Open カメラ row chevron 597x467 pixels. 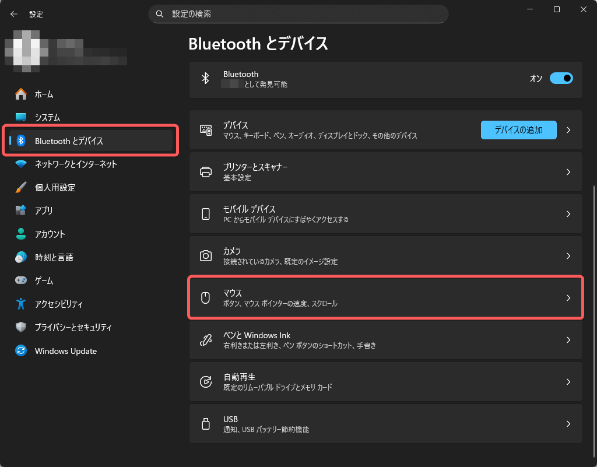click(x=568, y=256)
